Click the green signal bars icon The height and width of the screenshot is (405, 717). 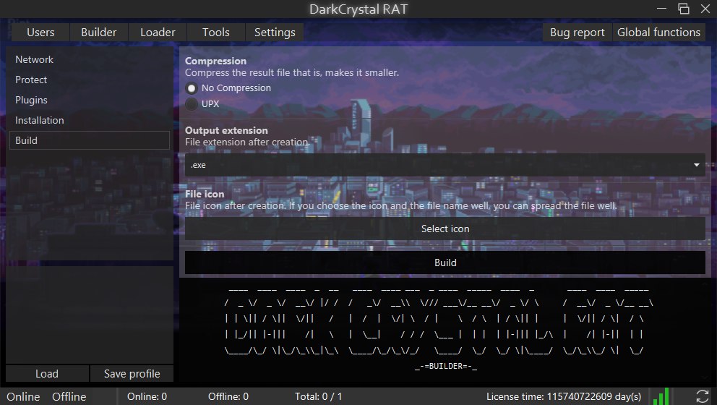point(661,396)
